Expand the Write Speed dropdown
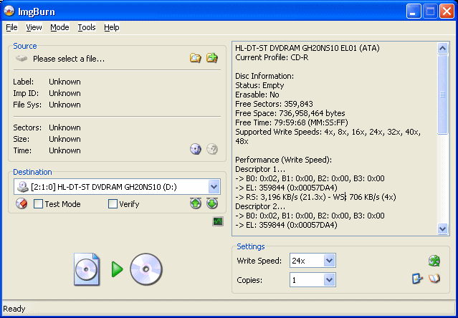 coord(329,261)
